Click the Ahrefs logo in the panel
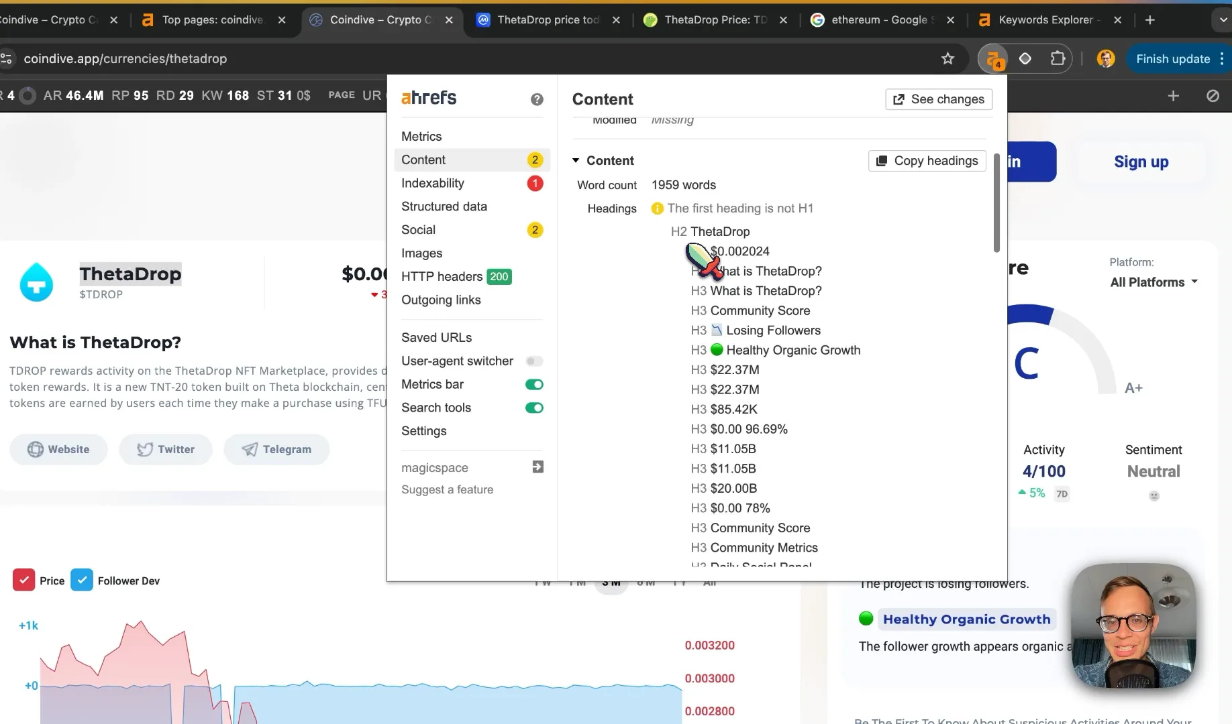This screenshot has height=724, width=1232. click(429, 98)
